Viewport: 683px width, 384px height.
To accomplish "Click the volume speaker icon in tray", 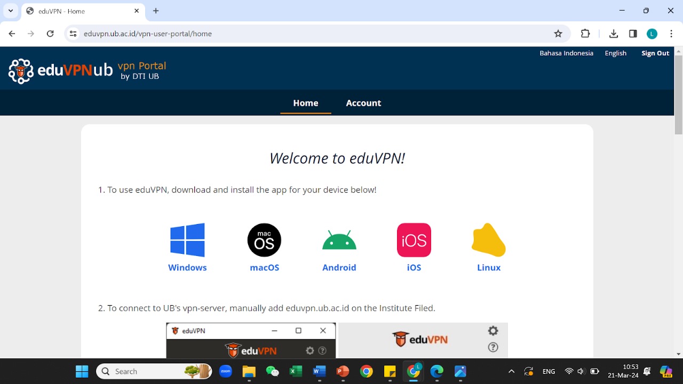I will click(x=581, y=371).
